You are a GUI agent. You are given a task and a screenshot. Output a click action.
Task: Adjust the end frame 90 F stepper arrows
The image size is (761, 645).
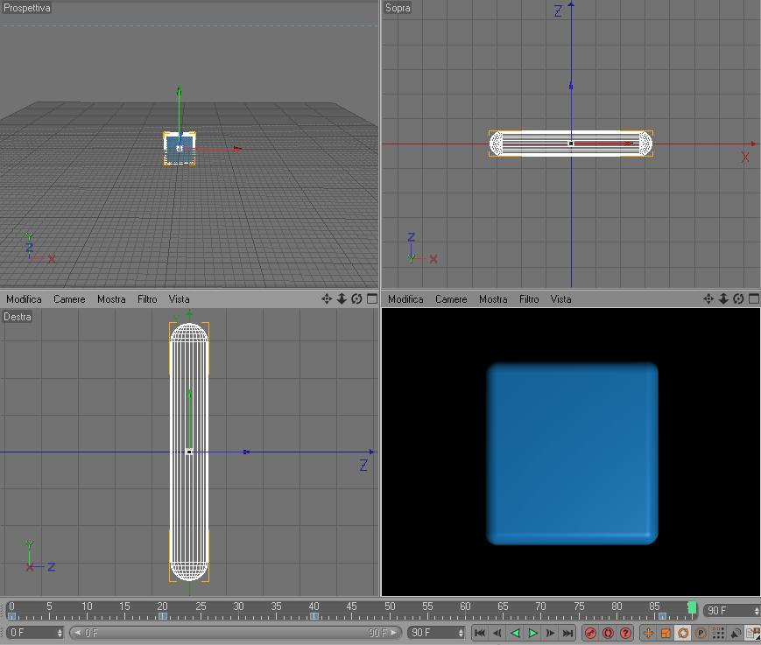click(x=461, y=633)
